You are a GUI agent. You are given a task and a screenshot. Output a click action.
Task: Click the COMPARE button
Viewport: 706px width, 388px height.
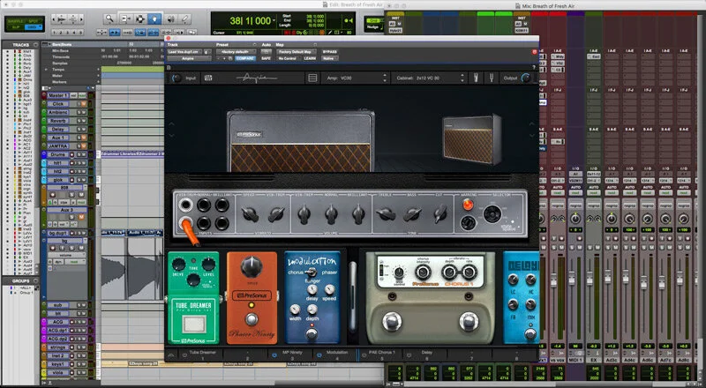point(245,58)
